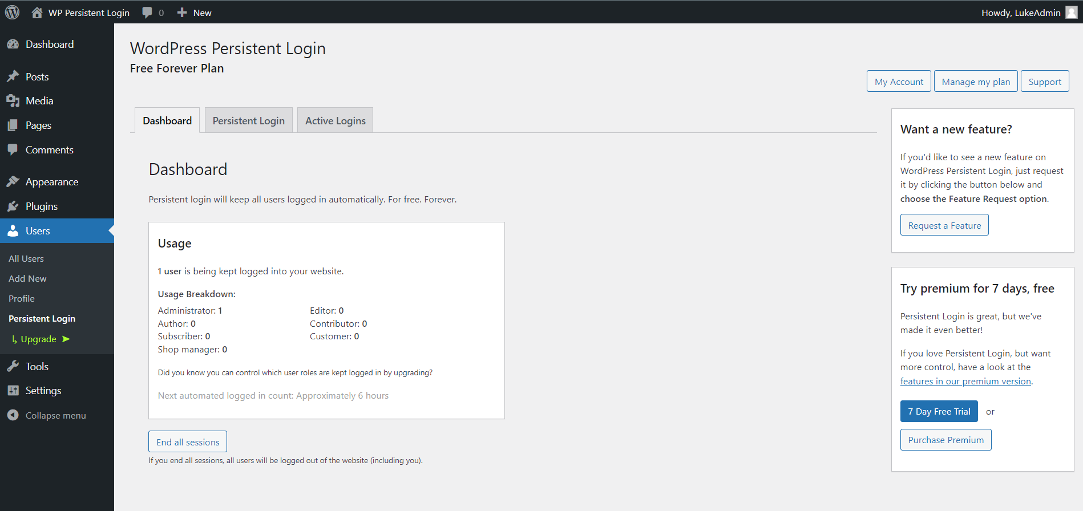
Task: Click the 'Subscriber: 0' usage entry
Action: click(x=184, y=336)
